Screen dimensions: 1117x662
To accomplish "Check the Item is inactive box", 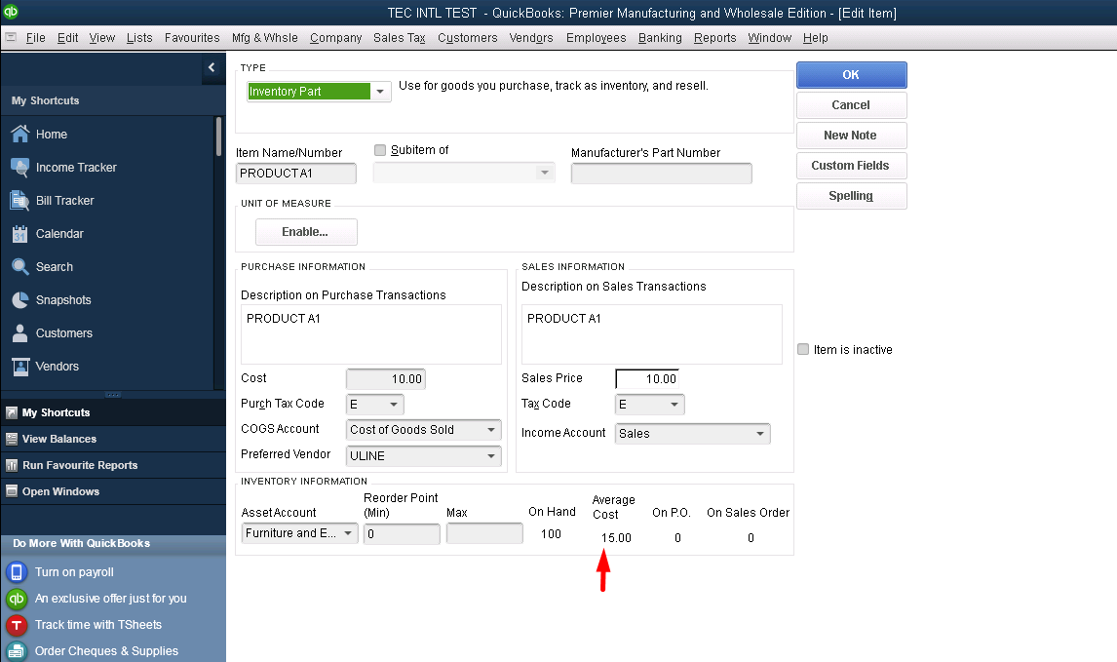I will point(803,350).
